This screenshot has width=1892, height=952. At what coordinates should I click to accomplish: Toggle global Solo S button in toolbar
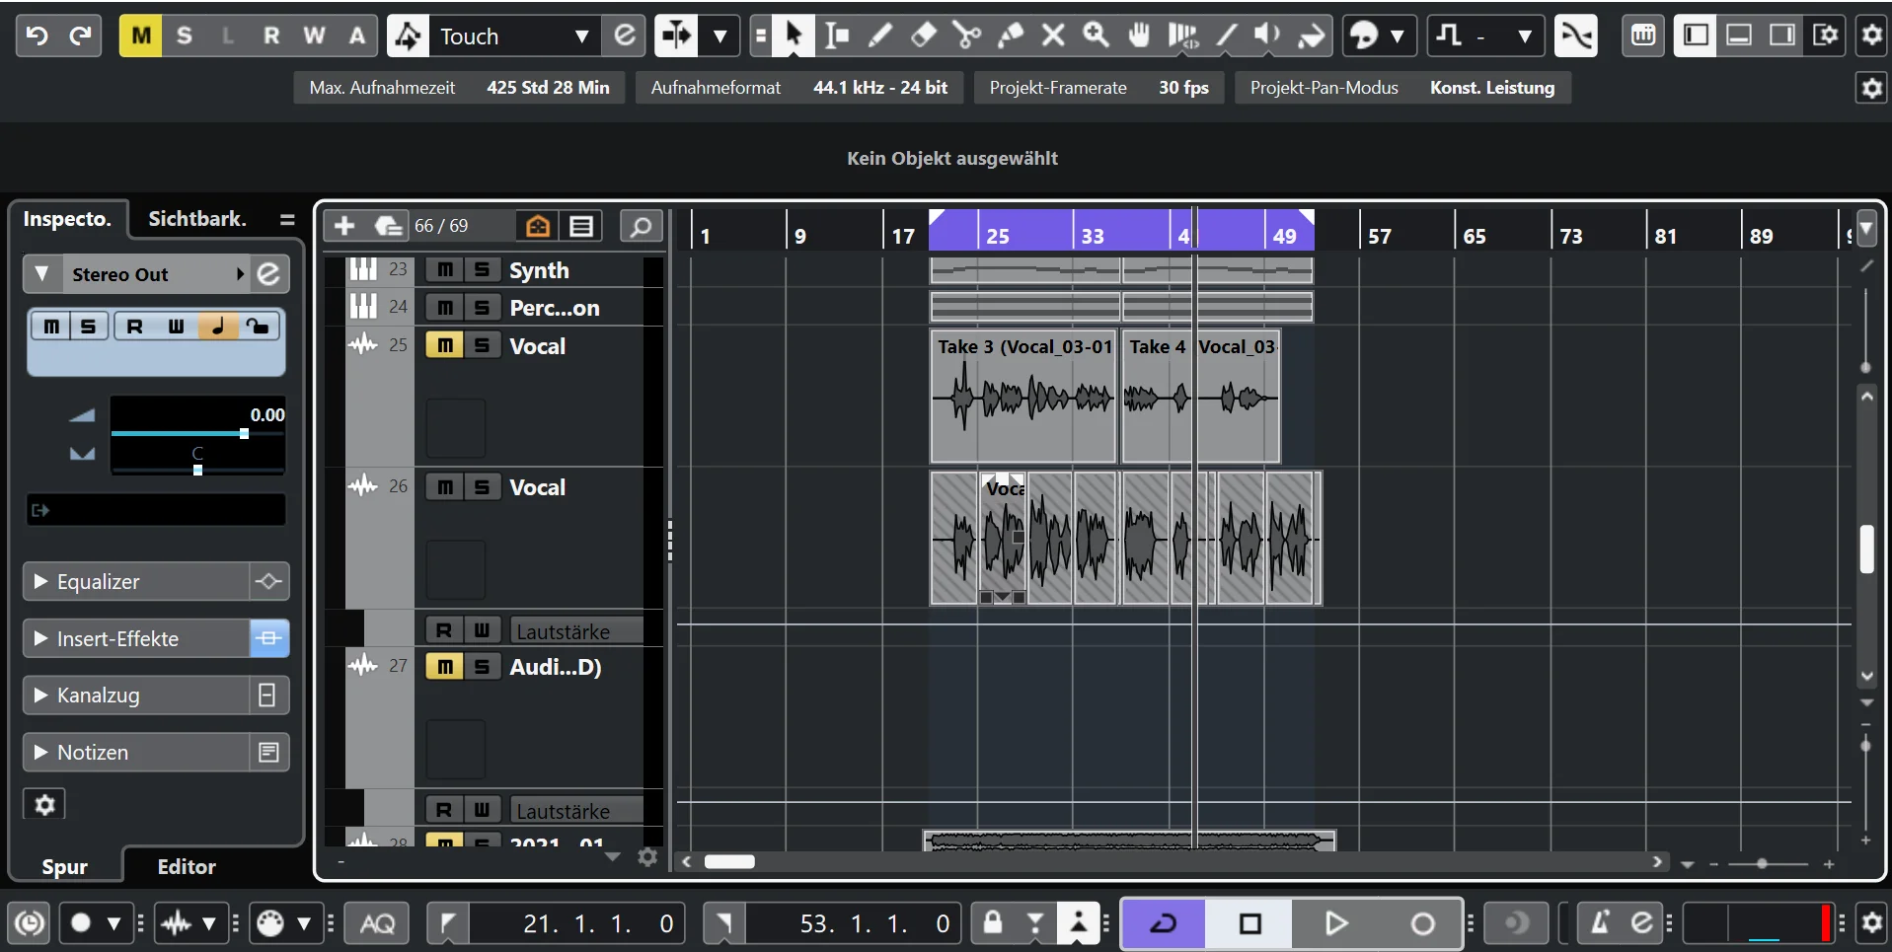click(x=185, y=37)
